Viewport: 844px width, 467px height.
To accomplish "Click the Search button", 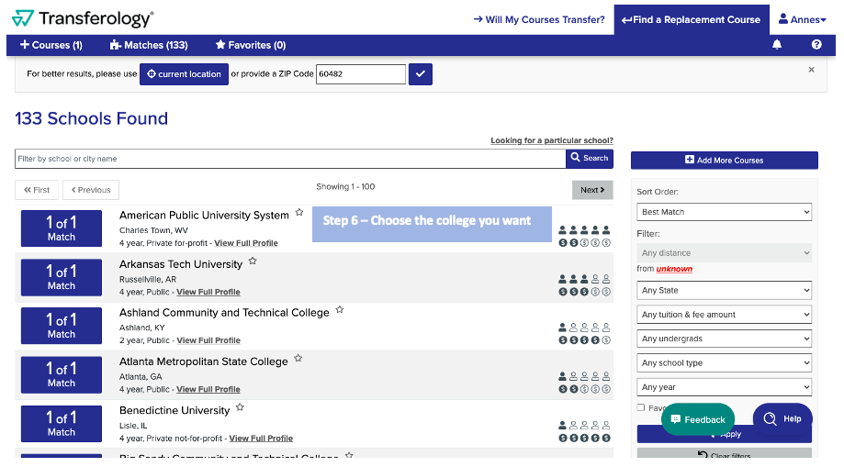I will coord(590,158).
